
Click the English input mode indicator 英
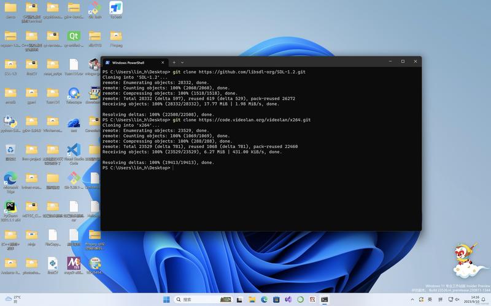pos(430,299)
